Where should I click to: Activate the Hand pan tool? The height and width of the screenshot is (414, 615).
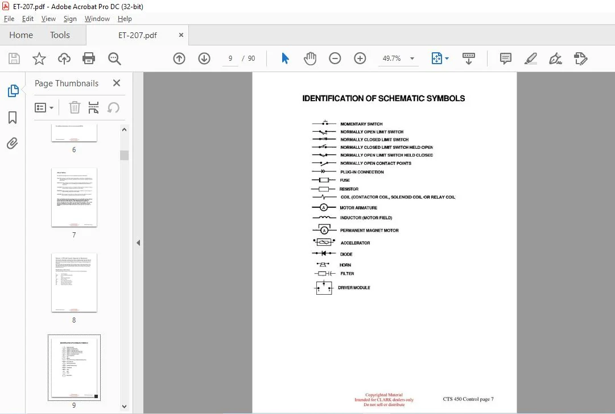(310, 58)
